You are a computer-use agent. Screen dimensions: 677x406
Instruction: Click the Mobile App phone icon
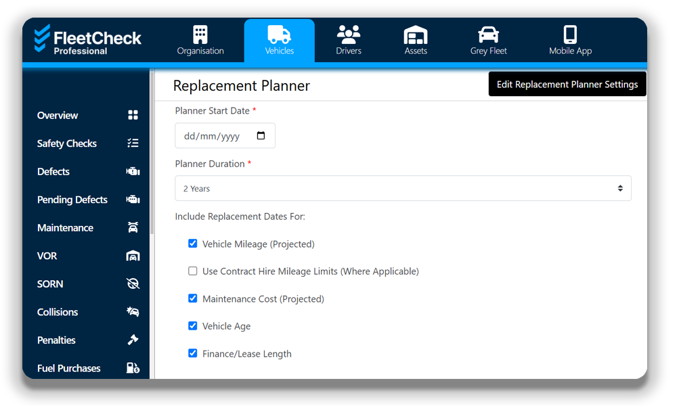pos(570,35)
